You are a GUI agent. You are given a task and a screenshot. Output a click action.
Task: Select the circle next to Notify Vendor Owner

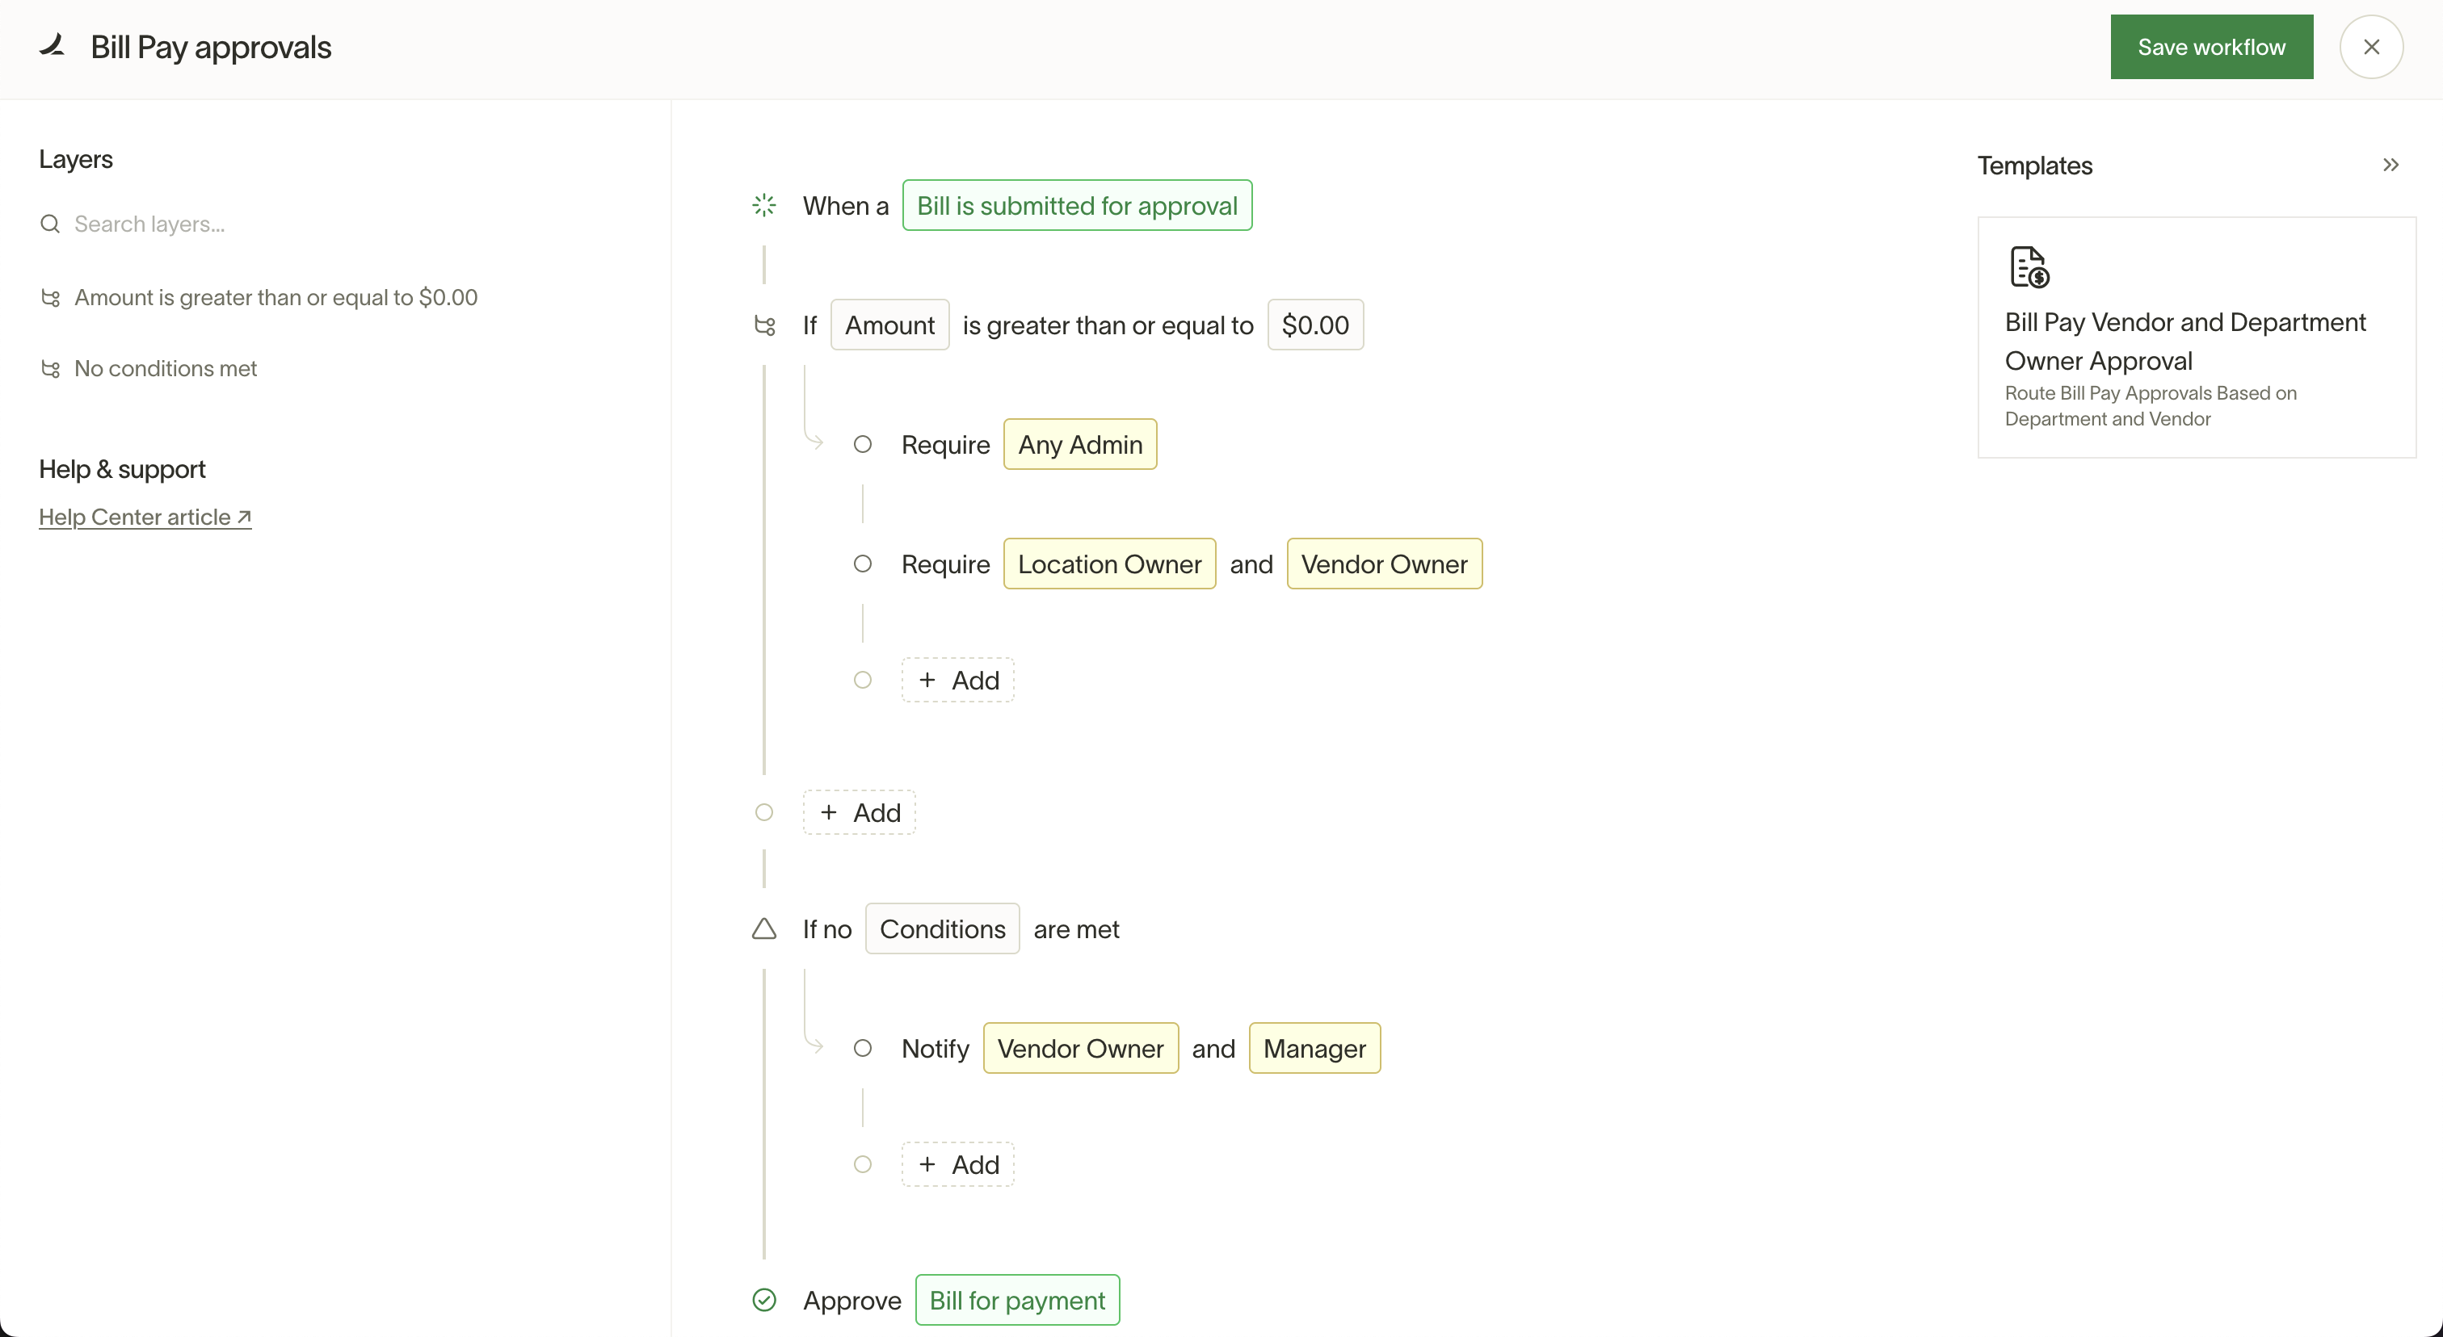tap(862, 1048)
